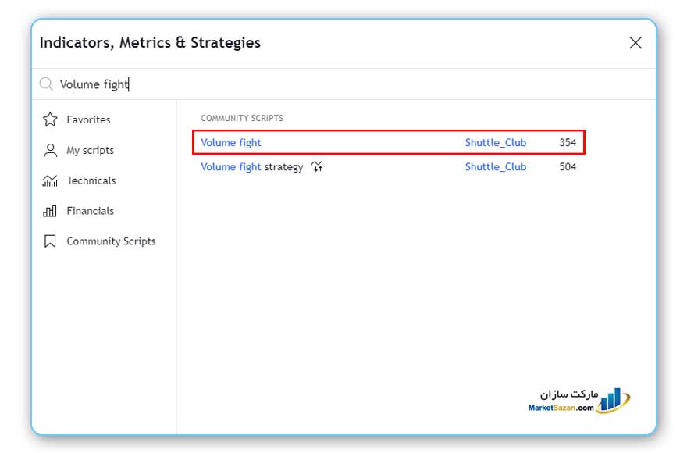Add the Volume fight indicator
Image resolution: width=687 pixels, height=453 pixels.
tap(231, 143)
